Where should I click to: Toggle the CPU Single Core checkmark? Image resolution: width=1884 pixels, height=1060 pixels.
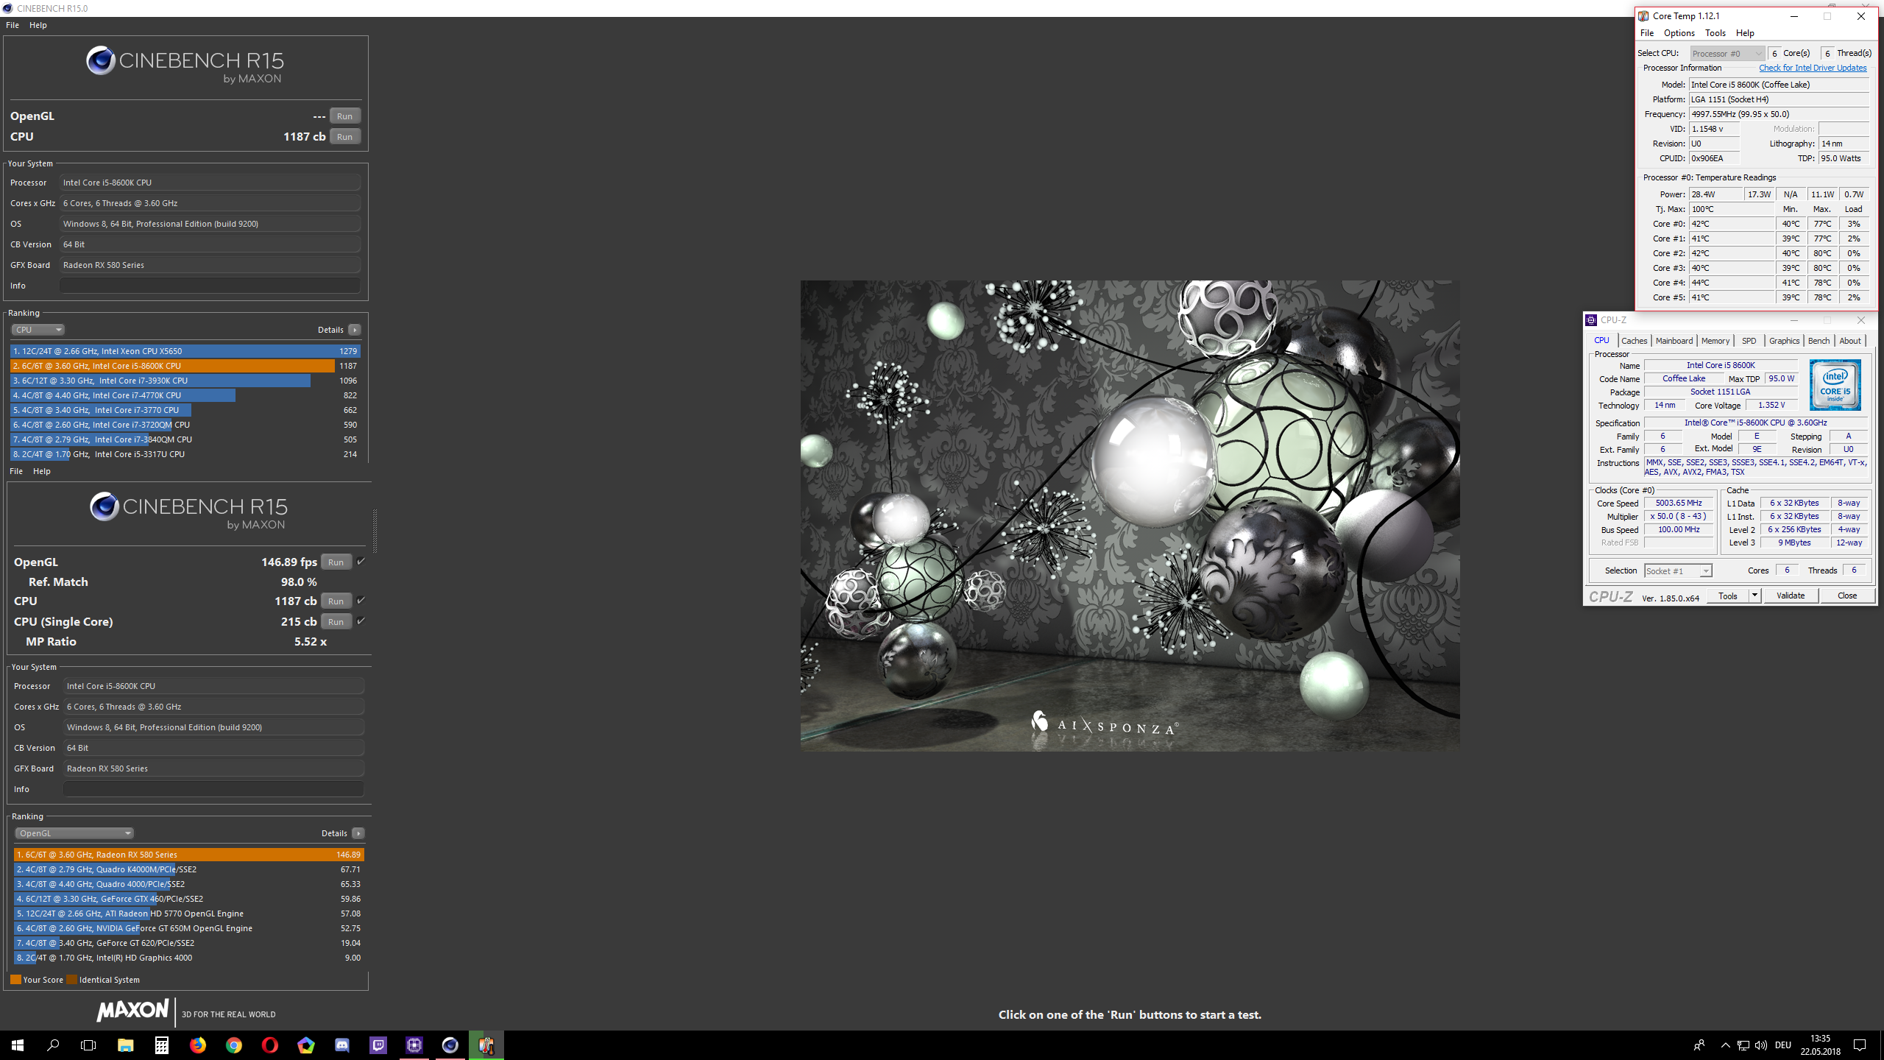coord(361,621)
